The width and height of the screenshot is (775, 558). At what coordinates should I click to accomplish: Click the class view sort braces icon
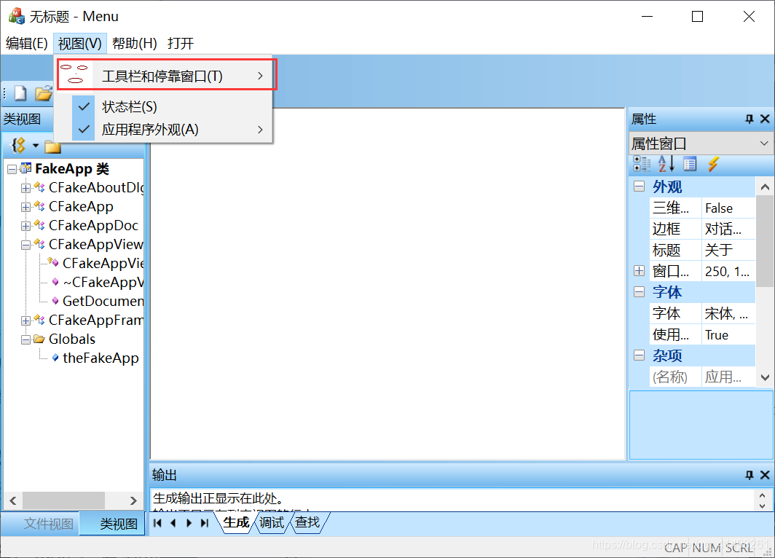pos(18,145)
